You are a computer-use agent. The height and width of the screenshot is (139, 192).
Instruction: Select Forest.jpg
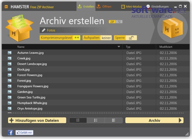[x=24, y=81]
